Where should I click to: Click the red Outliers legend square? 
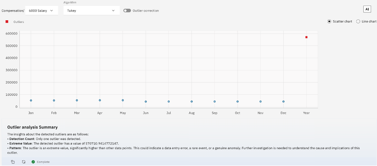pos(7,22)
